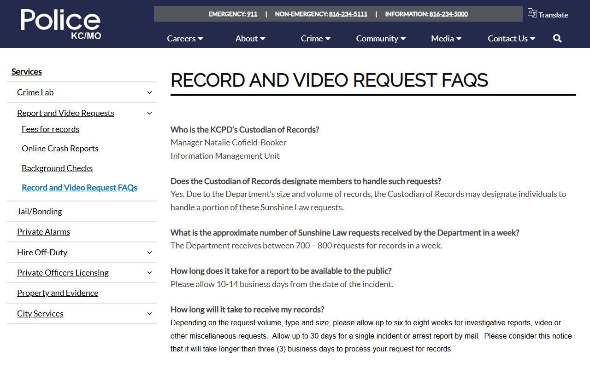Select Record and Video Request FAQs link
This screenshot has height=368, width=590.
(79, 188)
